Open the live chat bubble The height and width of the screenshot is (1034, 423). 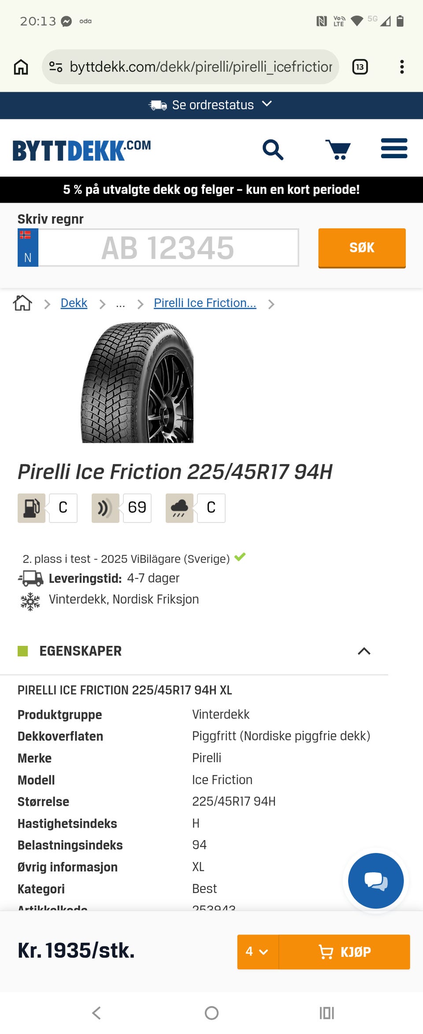[376, 881]
